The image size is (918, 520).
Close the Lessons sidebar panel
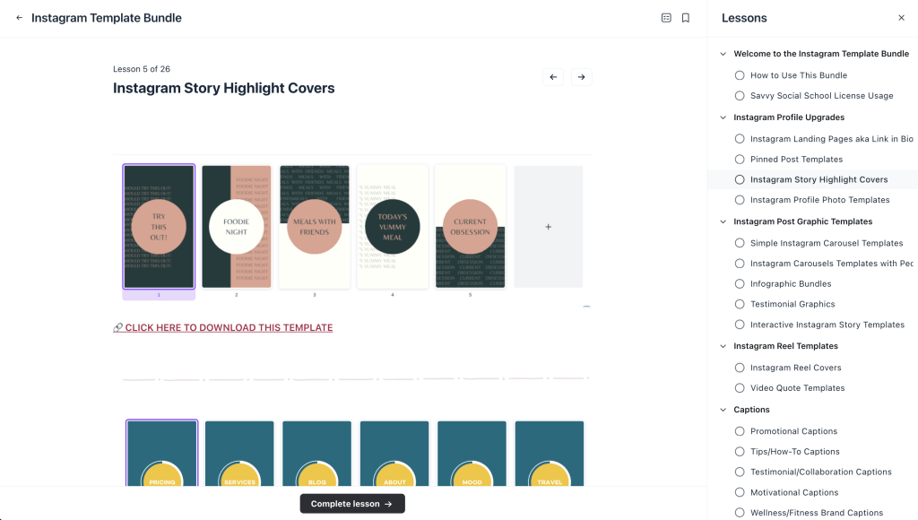(x=901, y=18)
